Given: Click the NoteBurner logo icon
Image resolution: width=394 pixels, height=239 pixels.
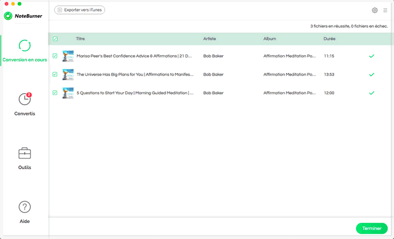Looking at the screenshot, I should tap(8, 16).
